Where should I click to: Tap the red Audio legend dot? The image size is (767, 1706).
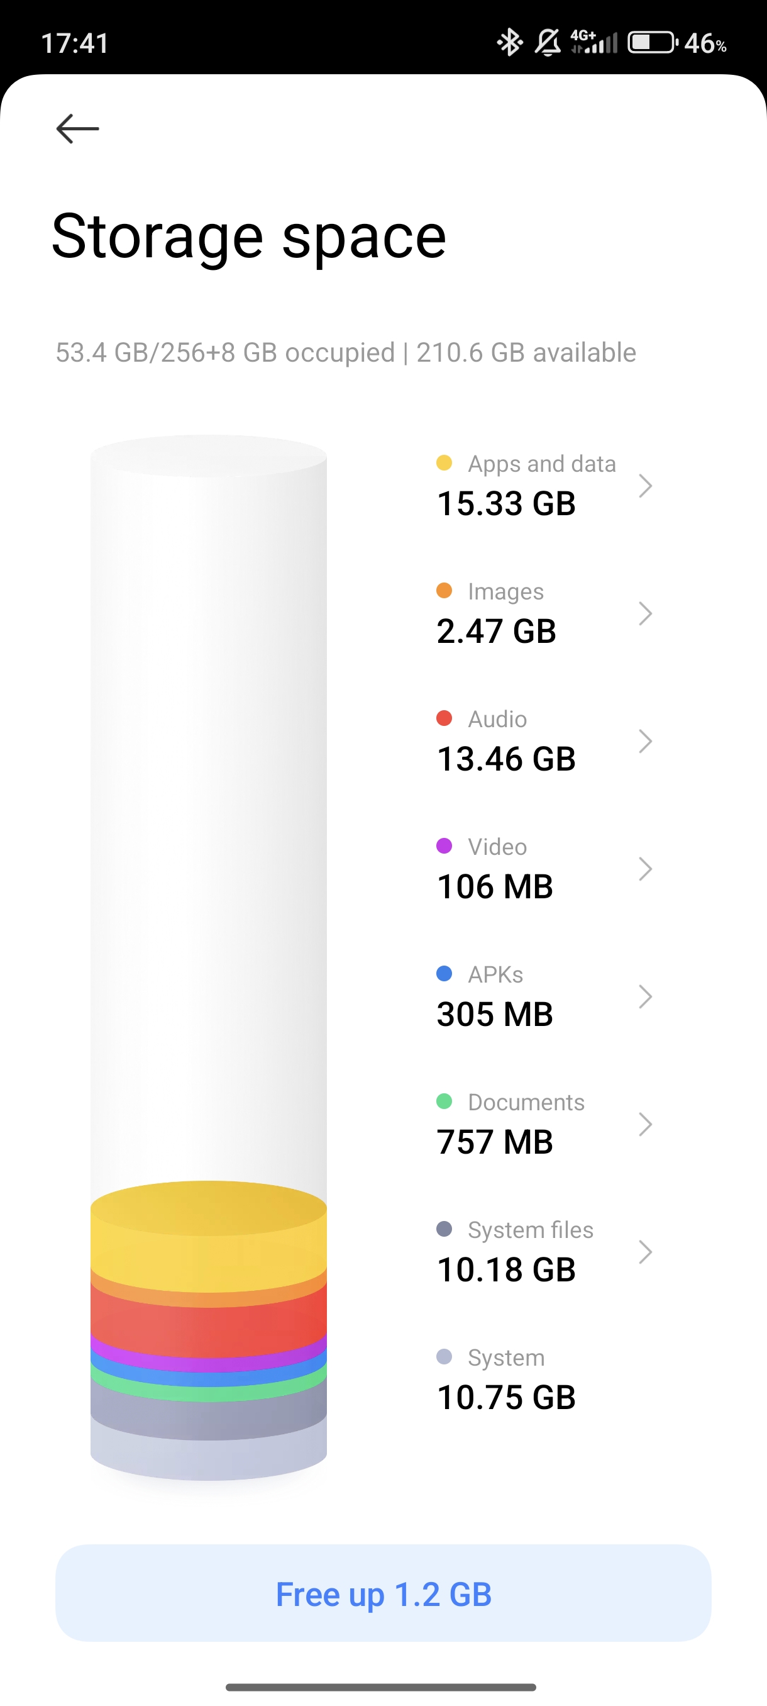(x=444, y=718)
